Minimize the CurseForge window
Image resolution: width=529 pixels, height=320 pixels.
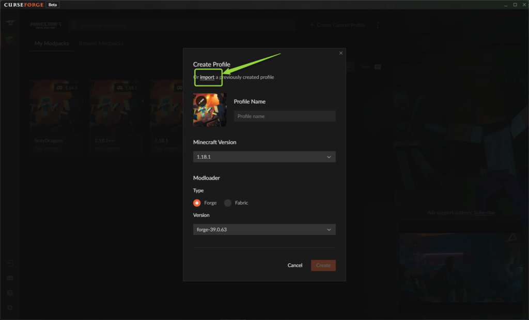coord(505,5)
